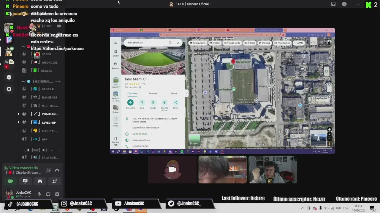Filter map by ATMs chip

(298, 43)
